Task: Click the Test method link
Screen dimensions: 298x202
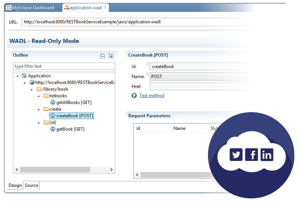Action: (x=152, y=95)
